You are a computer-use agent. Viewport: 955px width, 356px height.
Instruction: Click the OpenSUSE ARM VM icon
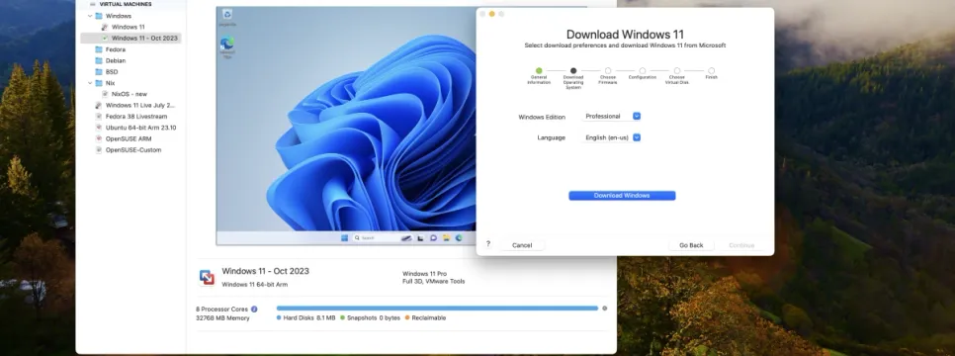point(99,139)
